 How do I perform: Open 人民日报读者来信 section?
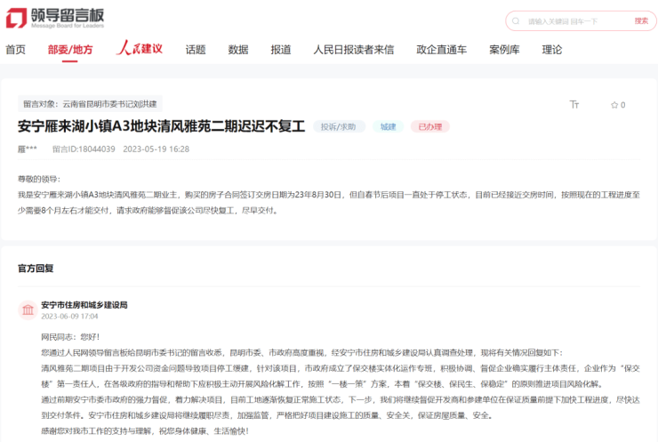coord(353,50)
